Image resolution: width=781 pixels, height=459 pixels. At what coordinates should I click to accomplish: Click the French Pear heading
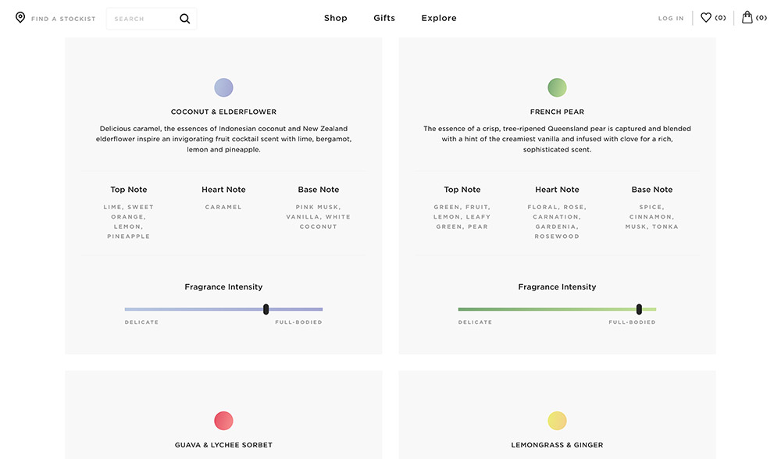557,112
